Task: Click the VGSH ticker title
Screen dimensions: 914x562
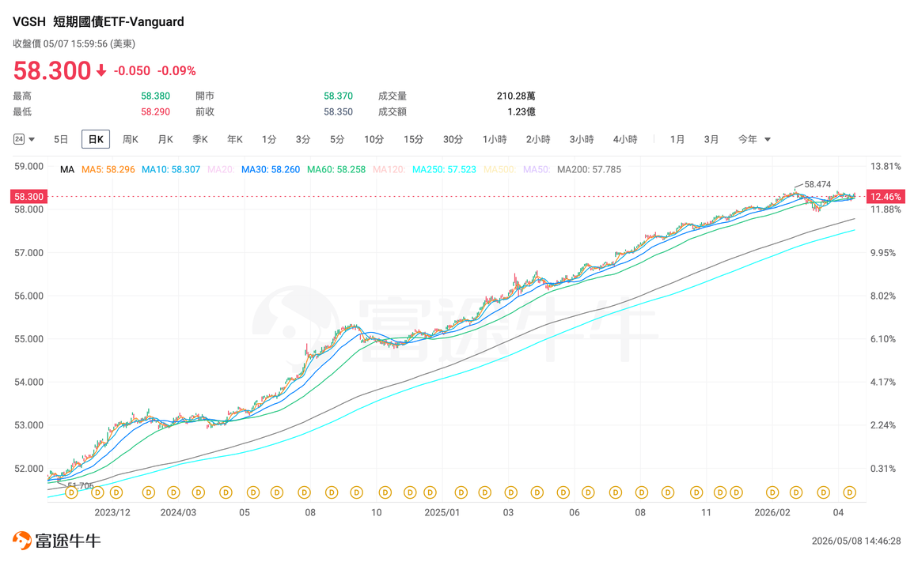Action: pos(29,21)
